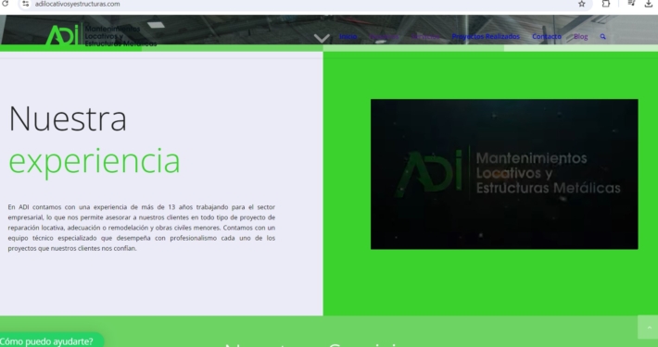Click the scroll-to-top arrow button
This screenshot has width=658, height=347.
click(x=649, y=328)
